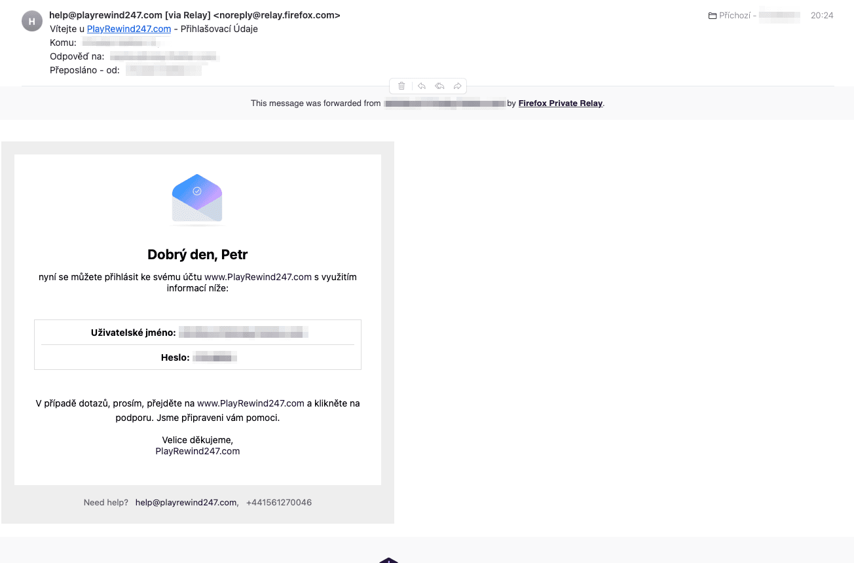
Task: Click the timestamp 20:24
Action: (x=822, y=16)
